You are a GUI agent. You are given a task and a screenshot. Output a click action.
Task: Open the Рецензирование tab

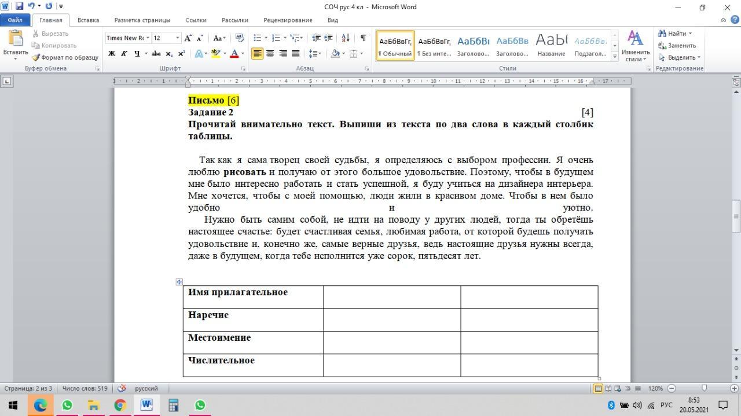tap(288, 20)
